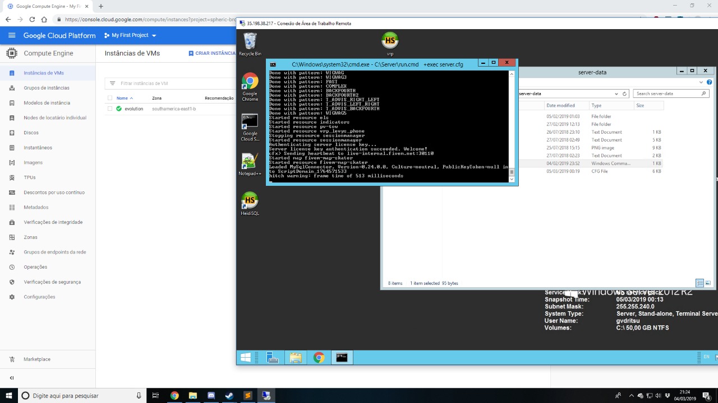Open Discord from the Windows taskbar
This screenshot has width=718, height=403.
point(211,396)
